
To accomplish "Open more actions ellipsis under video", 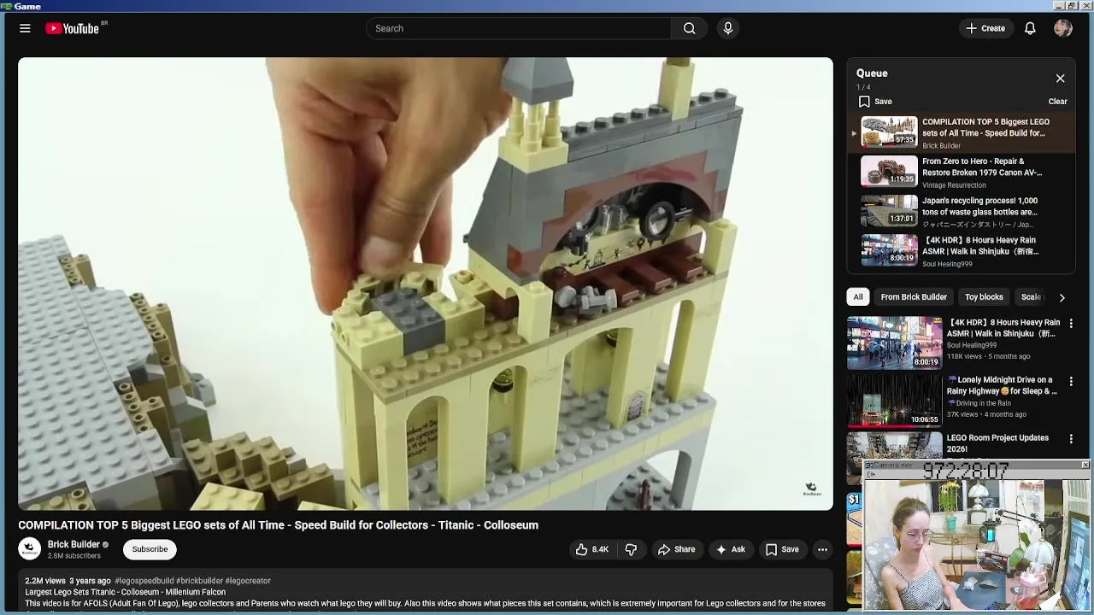I will [822, 549].
